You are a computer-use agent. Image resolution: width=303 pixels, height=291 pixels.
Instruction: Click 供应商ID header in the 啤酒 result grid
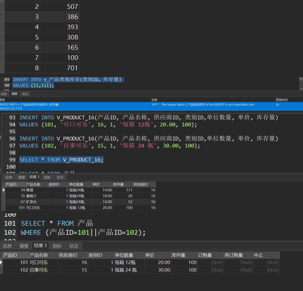[144, 184]
